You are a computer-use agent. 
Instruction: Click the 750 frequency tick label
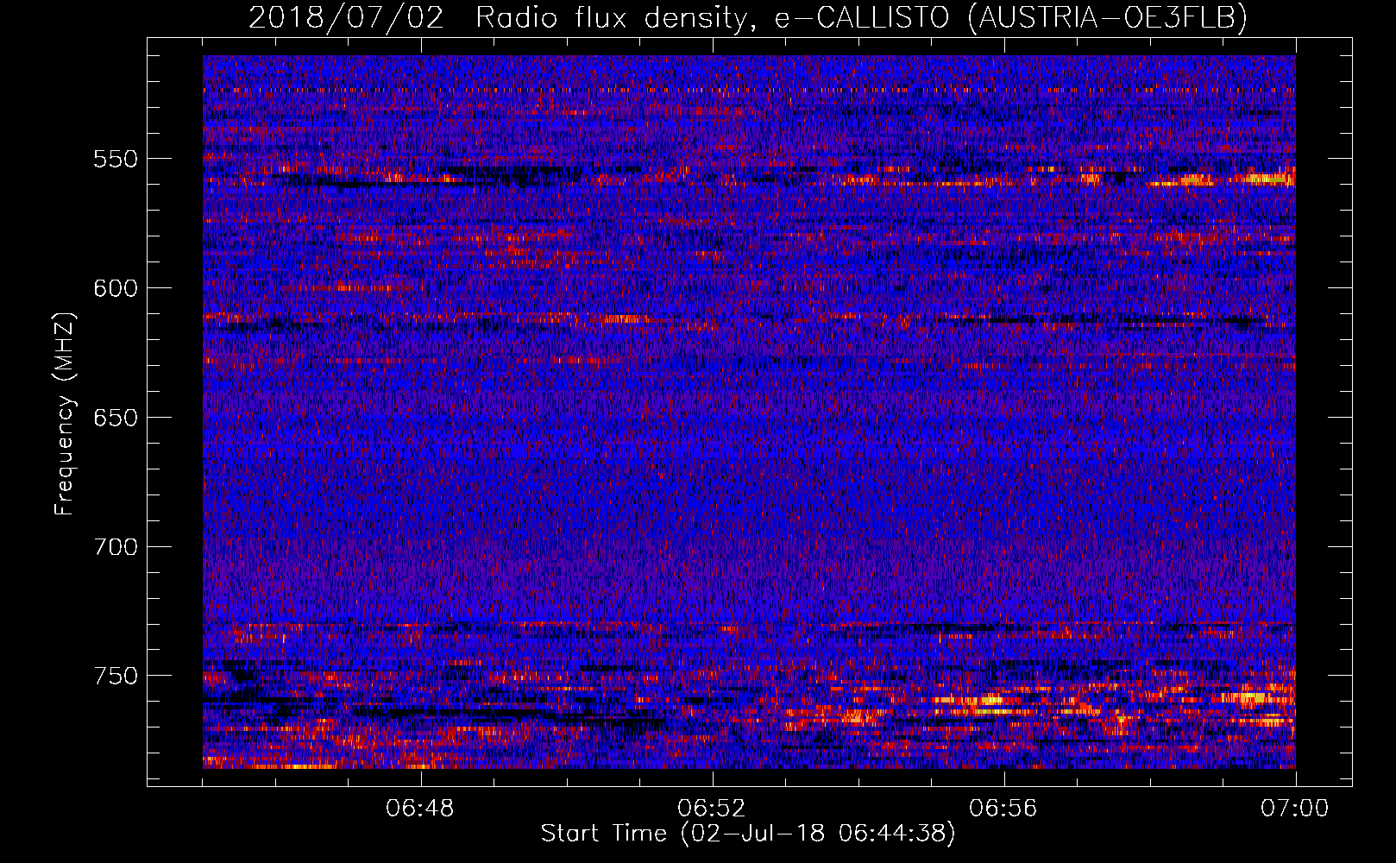(116, 676)
